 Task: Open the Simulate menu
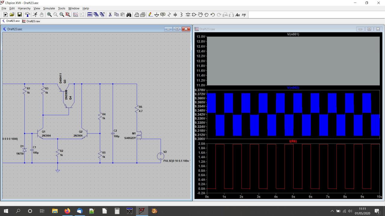pyautogui.click(x=49, y=8)
